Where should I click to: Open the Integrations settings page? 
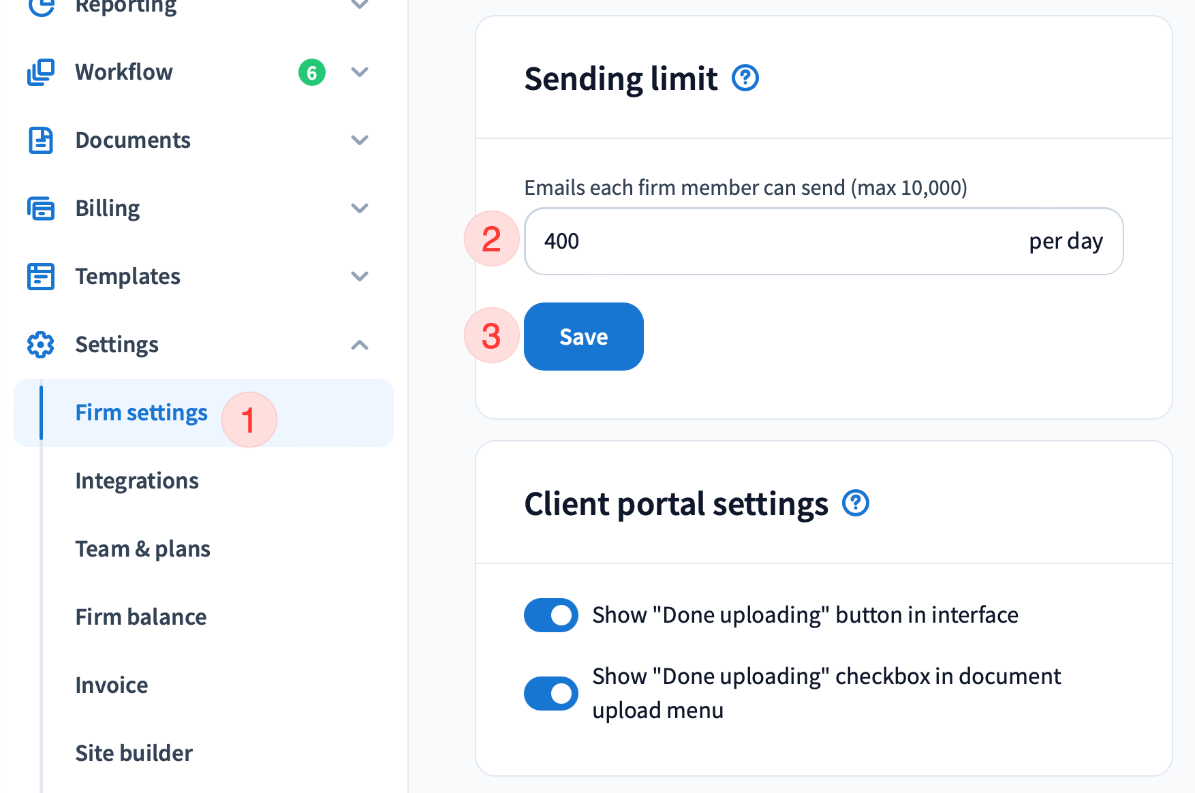pos(137,481)
